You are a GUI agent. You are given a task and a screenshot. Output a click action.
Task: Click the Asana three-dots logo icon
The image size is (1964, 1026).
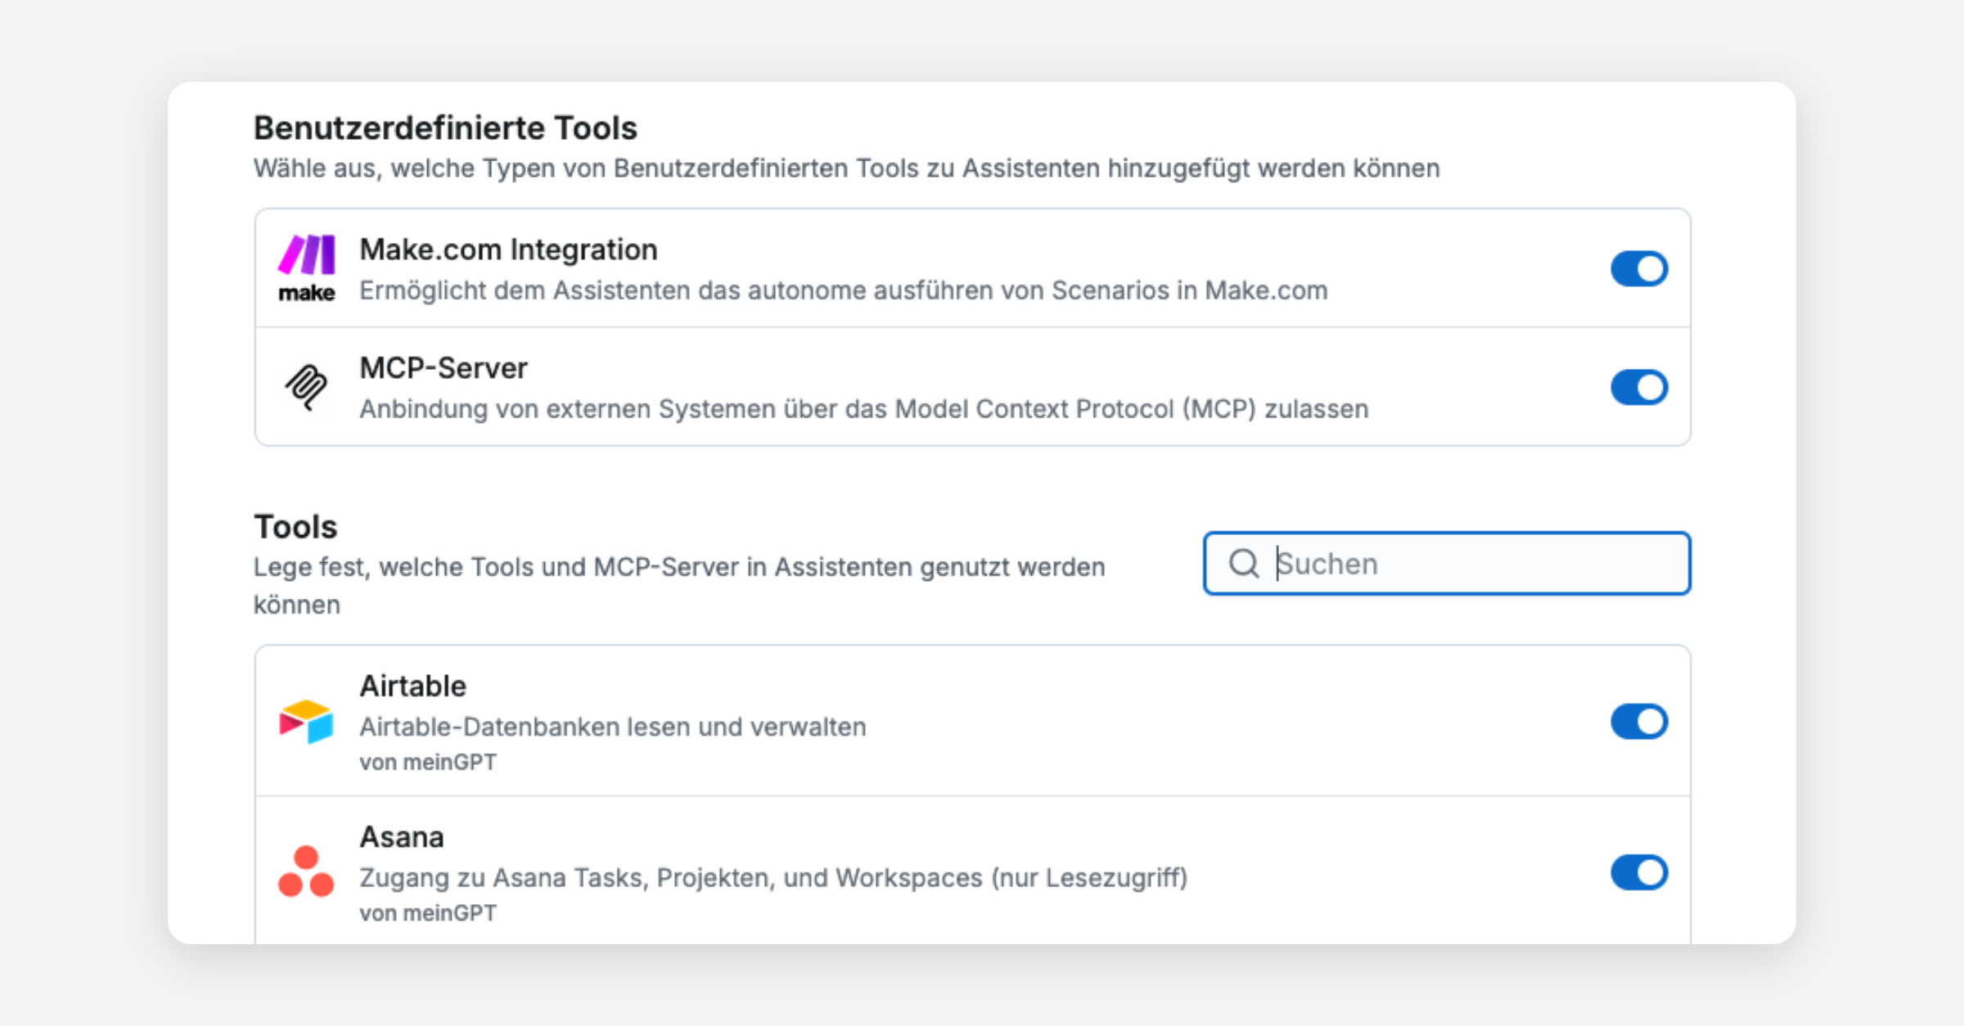pyautogui.click(x=306, y=871)
